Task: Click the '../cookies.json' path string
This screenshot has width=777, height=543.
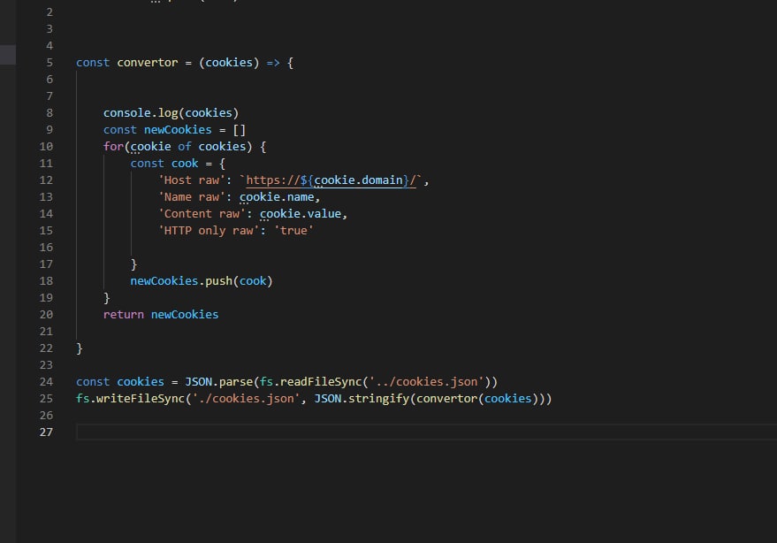Action: (427, 382)
